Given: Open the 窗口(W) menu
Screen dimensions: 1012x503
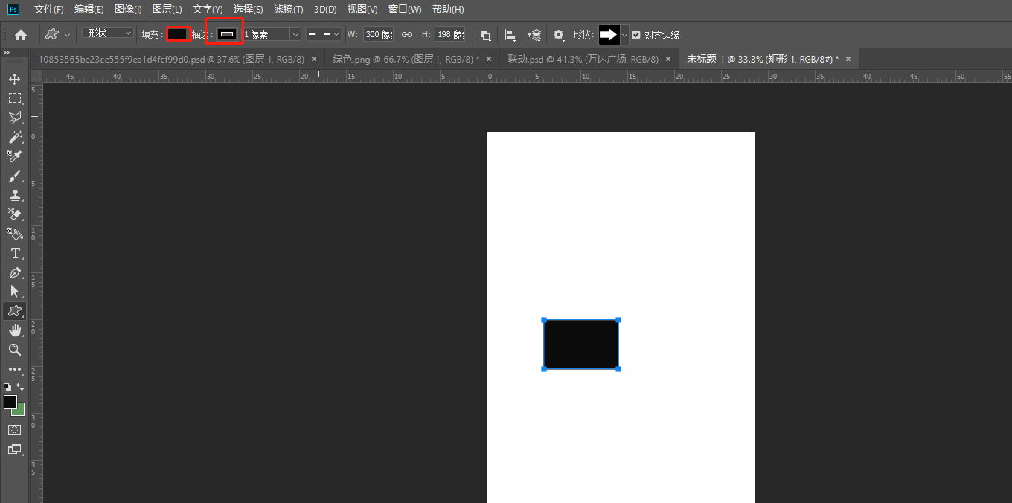Looking at the screenshot, I should click(x=405, y=9).
